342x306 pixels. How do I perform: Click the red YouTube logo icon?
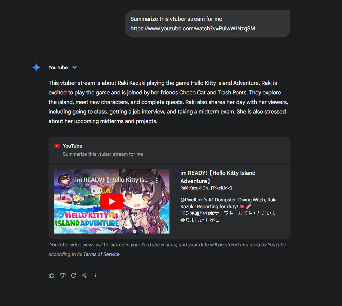(57, 146)
